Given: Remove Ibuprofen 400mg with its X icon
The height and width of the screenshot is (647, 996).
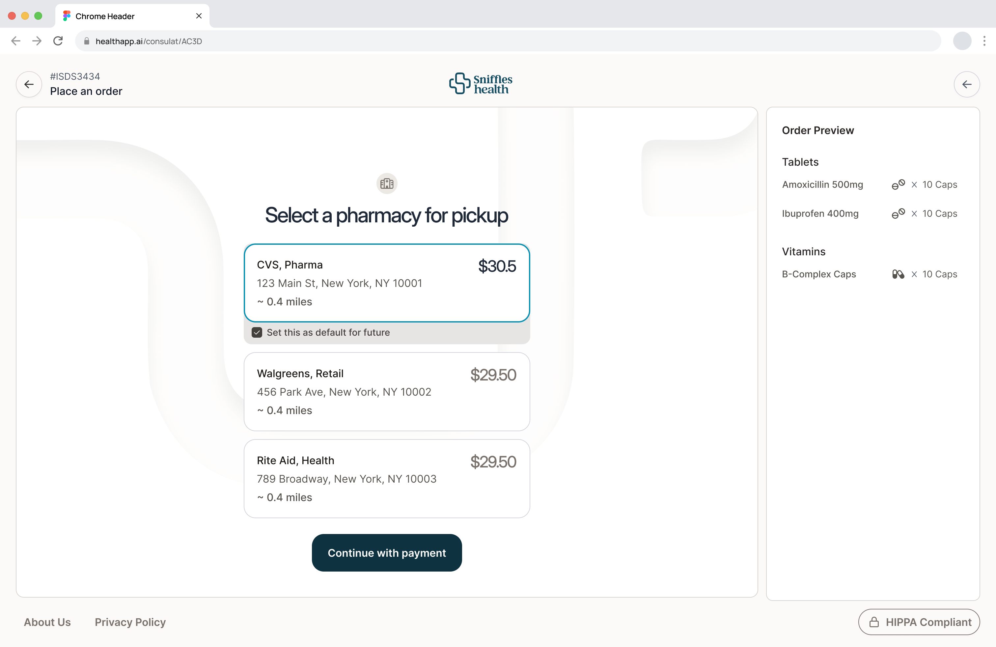Looking at the screenshot, I should click(914, 213).
